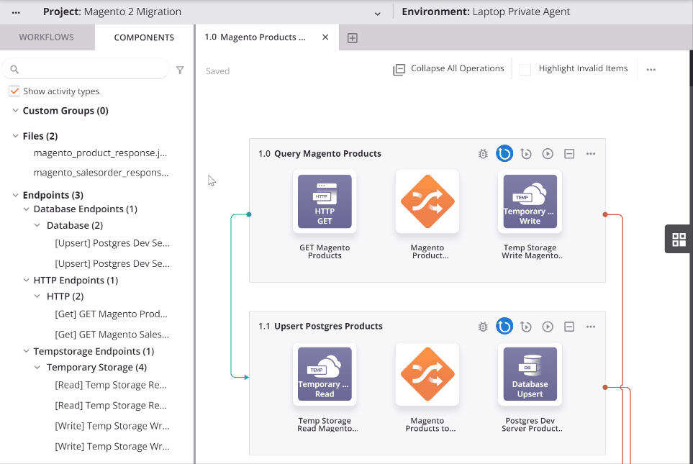Close the Magento Products workflow tab
The width and height of the screenshot is (693, 464).
(325, 37)
